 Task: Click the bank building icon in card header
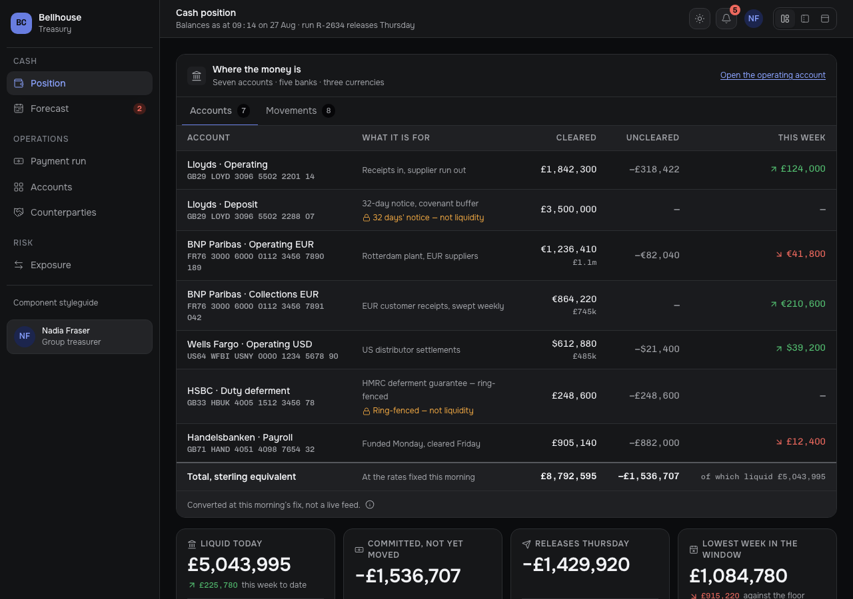tap(197, 76)
